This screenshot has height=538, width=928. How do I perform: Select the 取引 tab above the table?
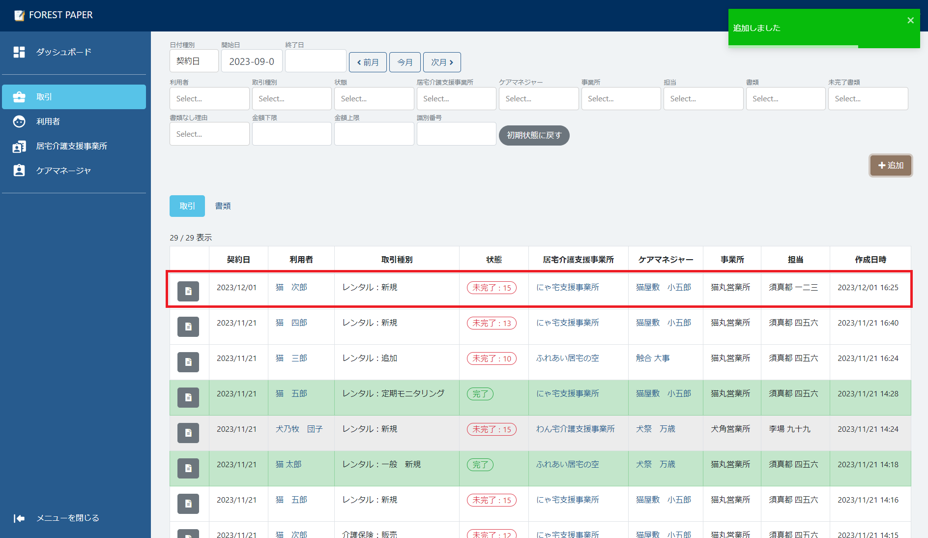187,206
